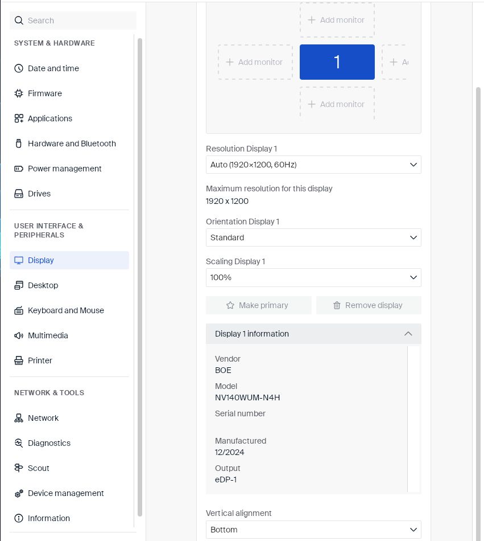Open the Scaling Display 1 dropdown

tap(313, 277)
